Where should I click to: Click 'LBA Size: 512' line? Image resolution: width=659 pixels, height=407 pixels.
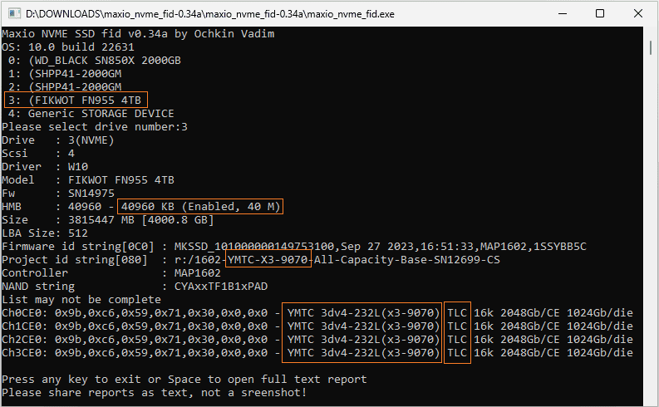point(45,233)
